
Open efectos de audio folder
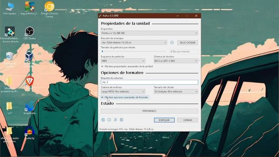coord(10,135)
